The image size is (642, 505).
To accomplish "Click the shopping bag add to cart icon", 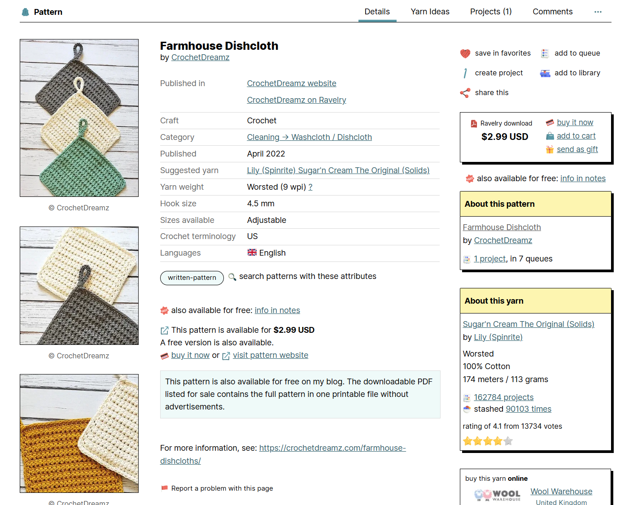I will 550,136.
